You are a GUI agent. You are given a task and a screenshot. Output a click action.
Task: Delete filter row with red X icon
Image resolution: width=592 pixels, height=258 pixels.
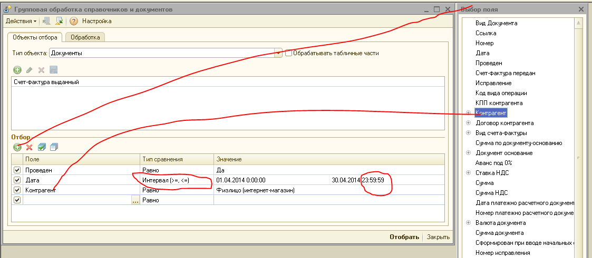tap(30, 147)
